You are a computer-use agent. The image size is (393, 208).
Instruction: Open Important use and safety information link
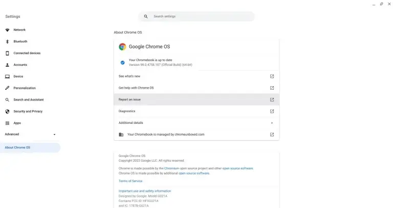(145, 191)
